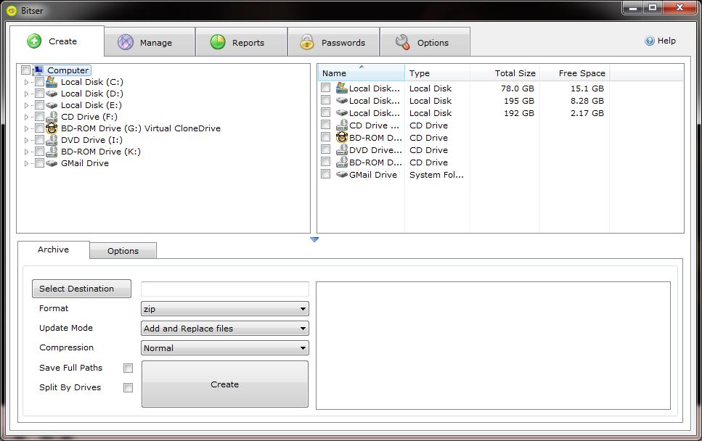Viewport: 702px width, 441px height.
Task: Check the GMail Drive list row checkbox
Action: [x=325, y=174]
